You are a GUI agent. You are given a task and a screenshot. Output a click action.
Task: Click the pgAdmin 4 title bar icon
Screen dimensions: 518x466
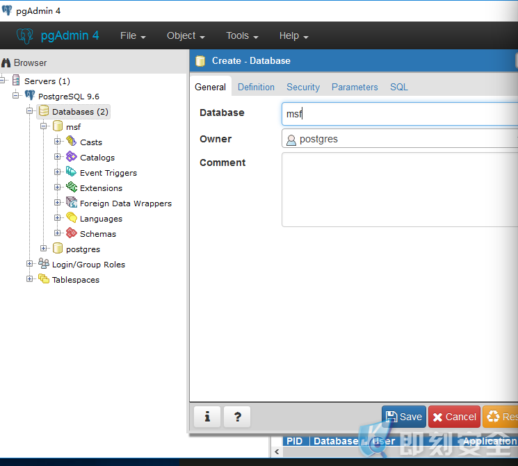point(7,10)
